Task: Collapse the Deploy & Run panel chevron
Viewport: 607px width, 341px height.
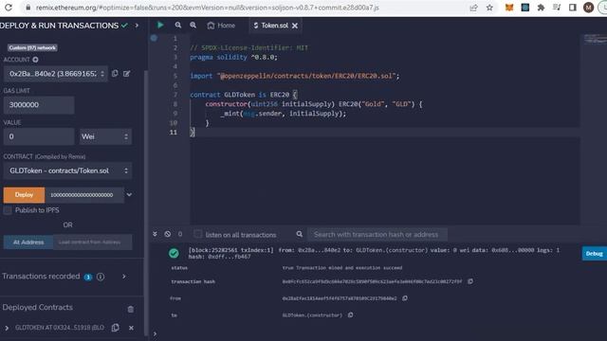Action: [x=137, y=26]
